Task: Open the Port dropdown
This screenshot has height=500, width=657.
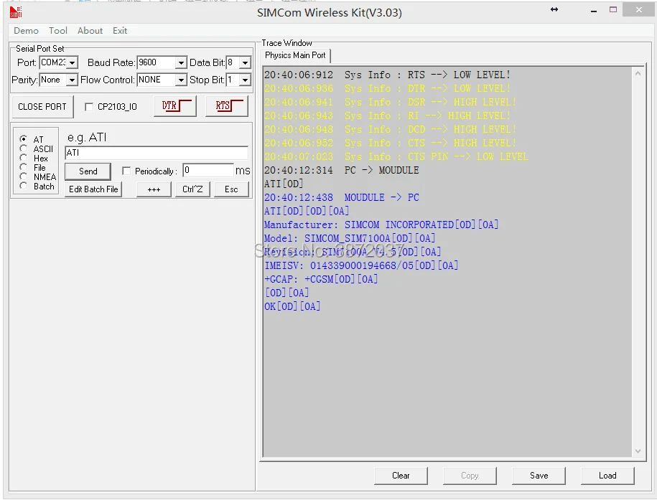Action: tap(72, 63)
